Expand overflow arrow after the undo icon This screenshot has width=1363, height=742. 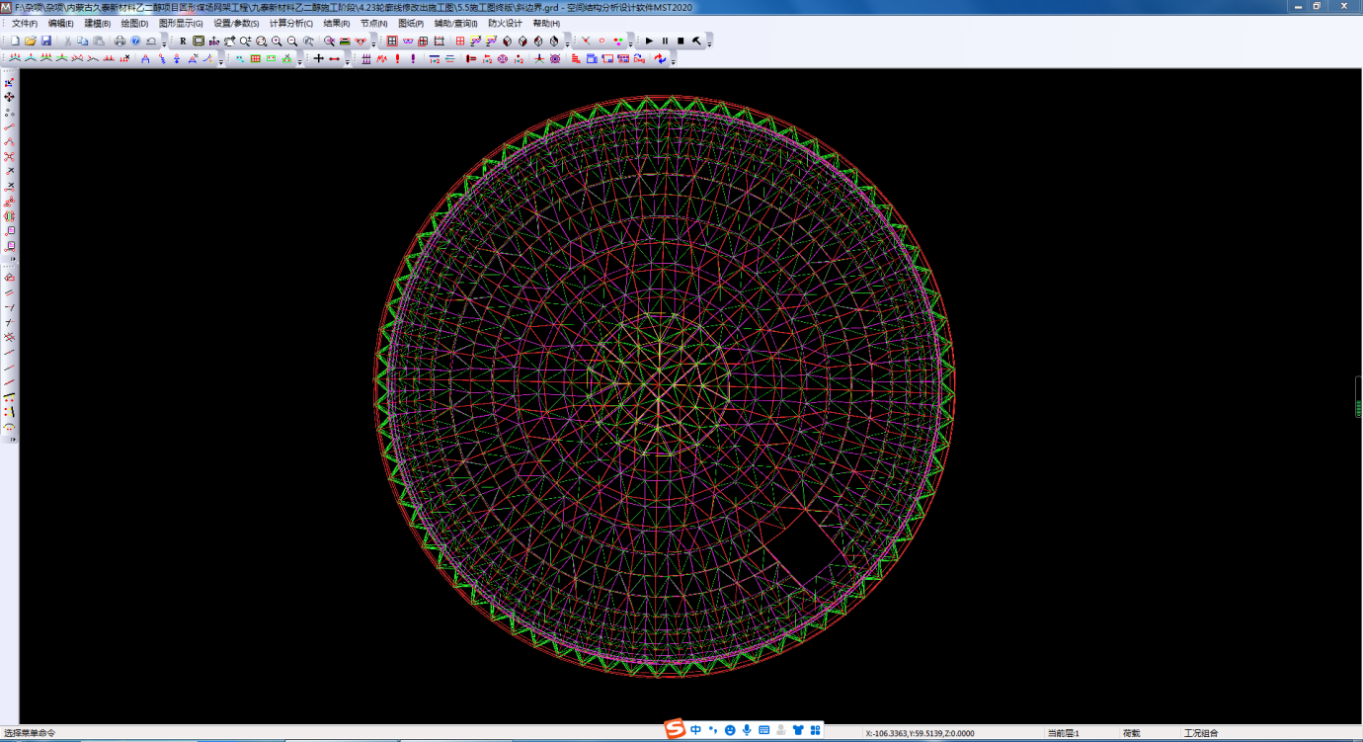(x=164, y=43)
